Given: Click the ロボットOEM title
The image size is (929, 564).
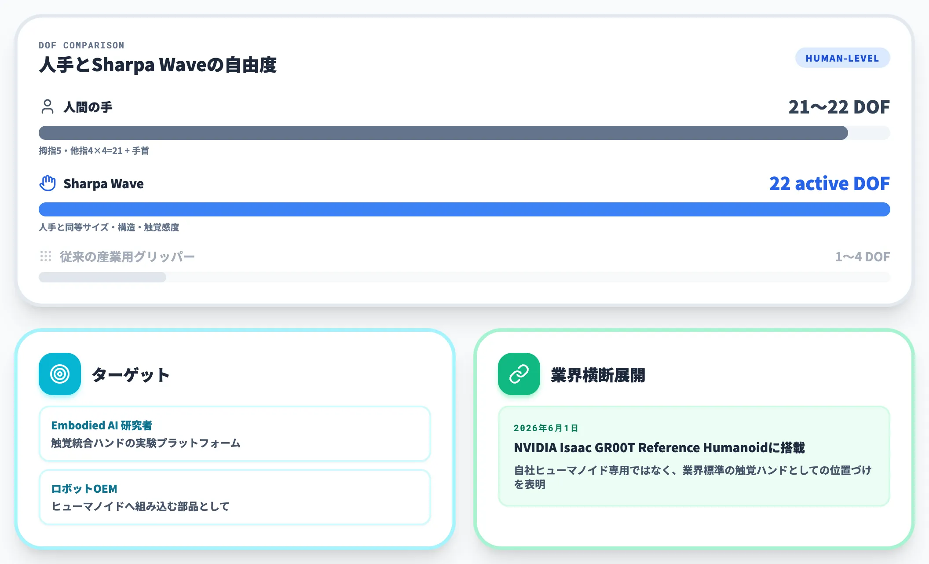Looking at the screenshot, I should 84,489.
